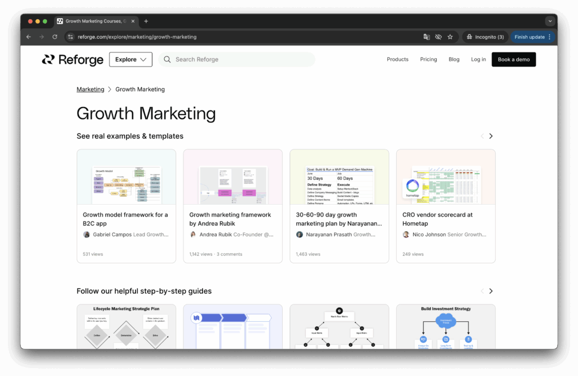Open the metrics tree diagram guide

click(x=339, y=326)
